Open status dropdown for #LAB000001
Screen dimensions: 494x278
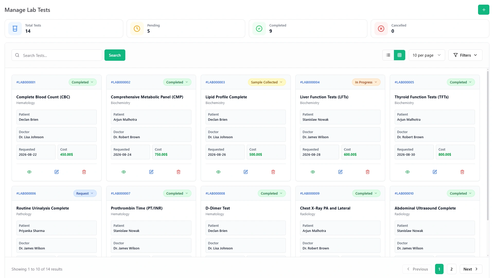click(x=83, y=82)
